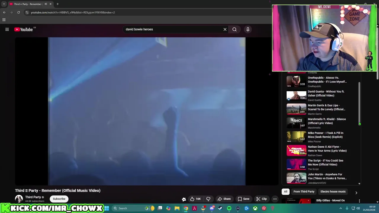The image size is (379, 213).
Task: Open the Chrome apps grid shortcut
Action: click(4, 20)
